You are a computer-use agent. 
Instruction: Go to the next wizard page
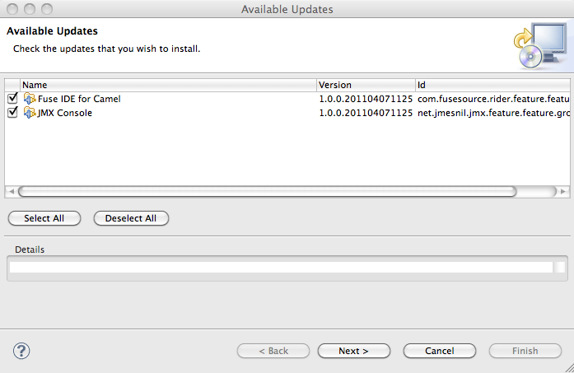(353, 351)
